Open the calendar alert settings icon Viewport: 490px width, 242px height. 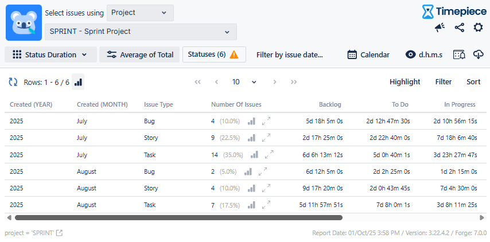point(459,54)
